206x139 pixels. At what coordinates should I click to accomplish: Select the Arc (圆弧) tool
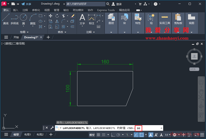[33, 19]
